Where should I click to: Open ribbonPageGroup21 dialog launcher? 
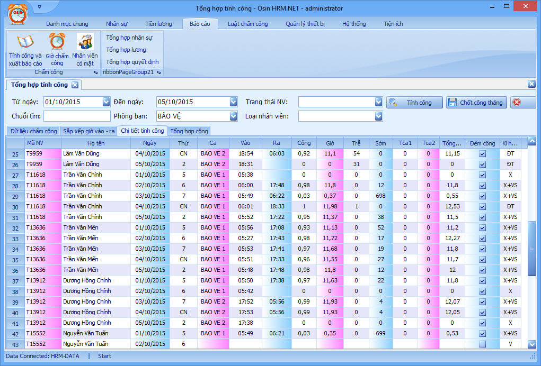click(159, 72)
